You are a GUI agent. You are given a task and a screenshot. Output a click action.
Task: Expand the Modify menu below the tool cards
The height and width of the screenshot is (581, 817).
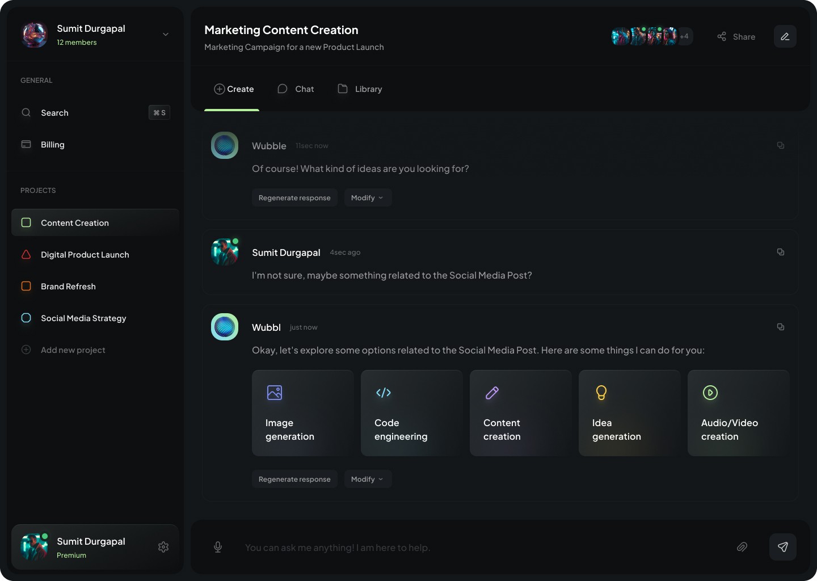368,479
